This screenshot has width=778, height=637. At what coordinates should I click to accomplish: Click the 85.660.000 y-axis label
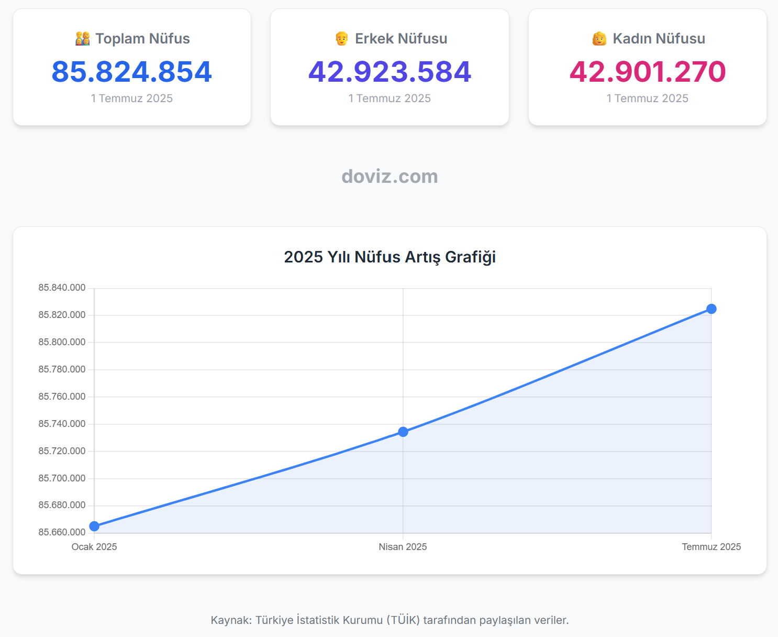click(62, 532)
